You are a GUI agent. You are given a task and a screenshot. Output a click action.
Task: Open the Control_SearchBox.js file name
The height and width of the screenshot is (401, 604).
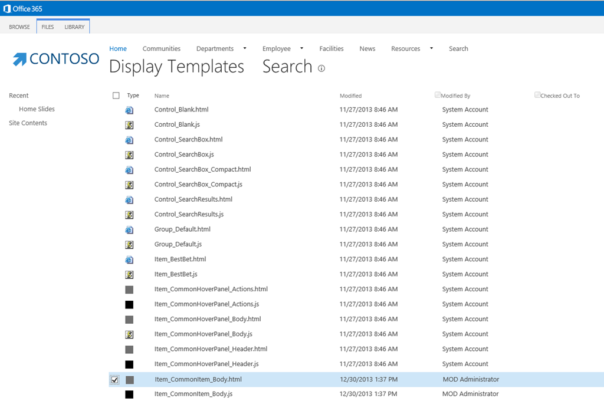pyautogui.click(x=184, y=155)
